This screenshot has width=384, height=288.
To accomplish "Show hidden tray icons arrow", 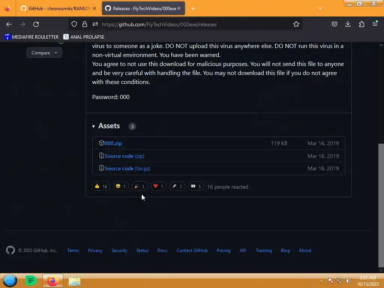I will click(x=321, y=281).
